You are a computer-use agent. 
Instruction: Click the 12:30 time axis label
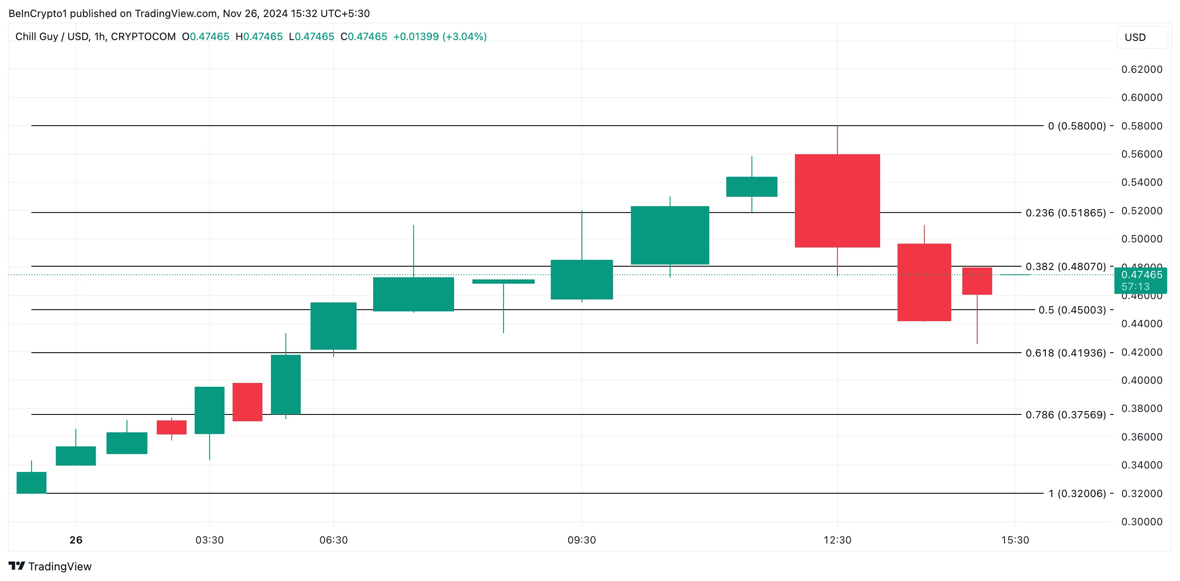pyautogui.click(x=837, y=540)
